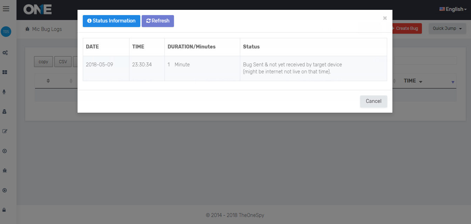Viewport: 471px width, 224px height.
Task: Open the hamburger menu in the sidebar
Action: click(x=6, y=9)
